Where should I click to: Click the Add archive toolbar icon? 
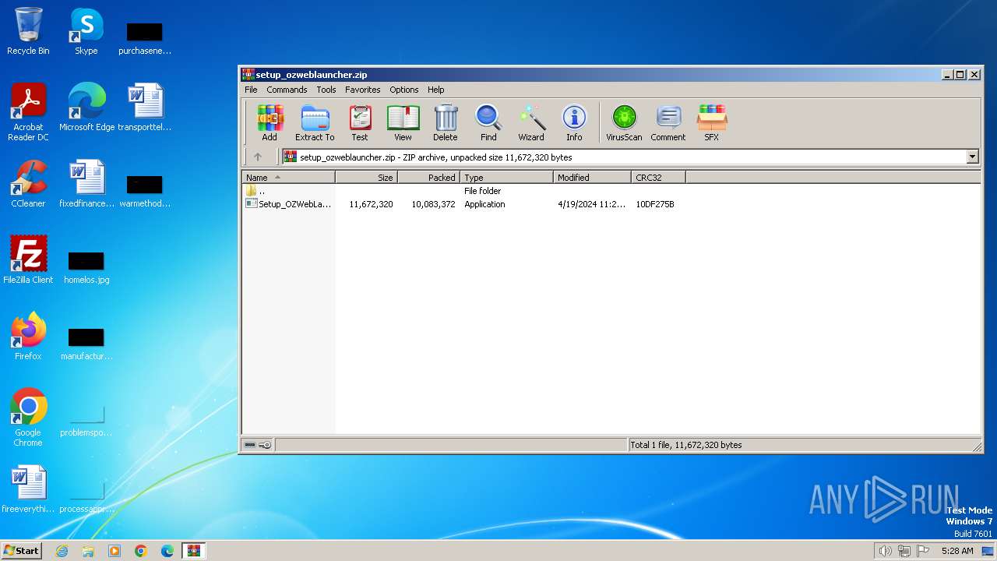270,123
